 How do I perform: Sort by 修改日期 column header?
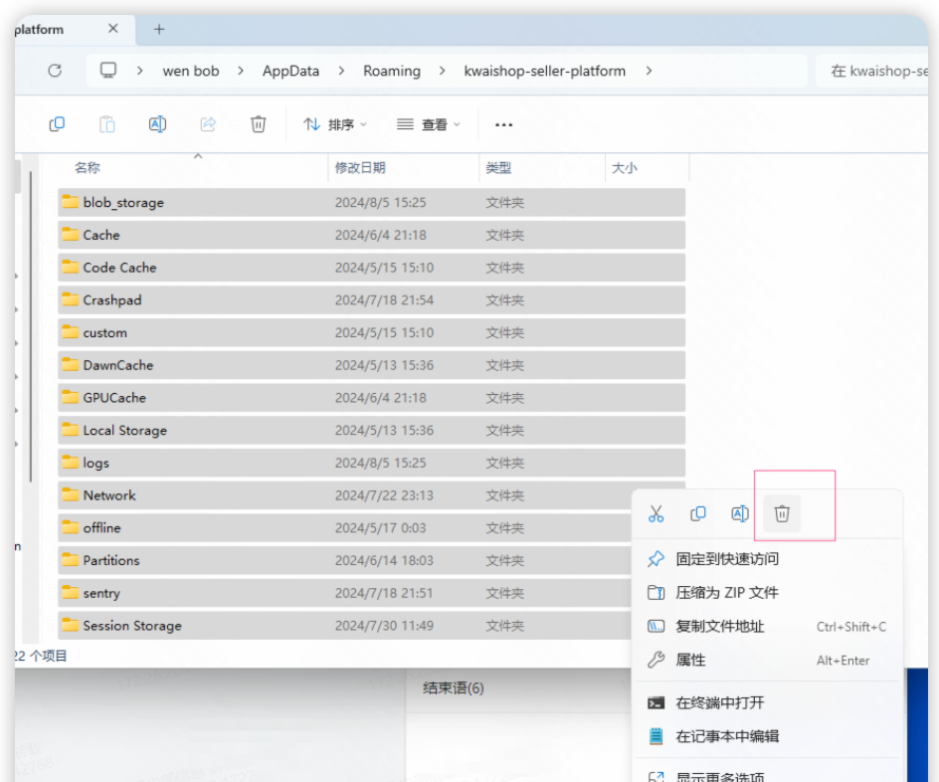(360, 168)
